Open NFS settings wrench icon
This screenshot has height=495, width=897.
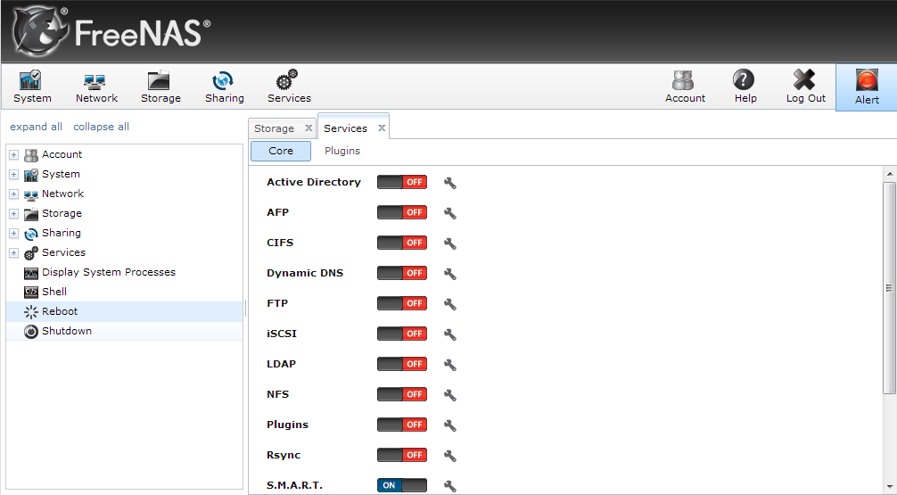click(x=450, y=395)
